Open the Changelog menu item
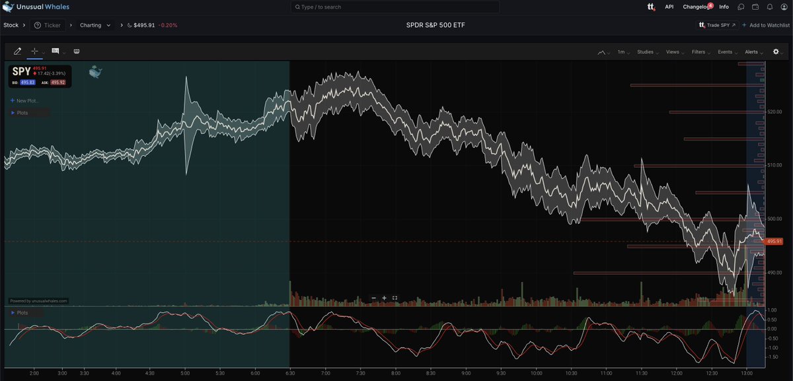 click(695, 7)
